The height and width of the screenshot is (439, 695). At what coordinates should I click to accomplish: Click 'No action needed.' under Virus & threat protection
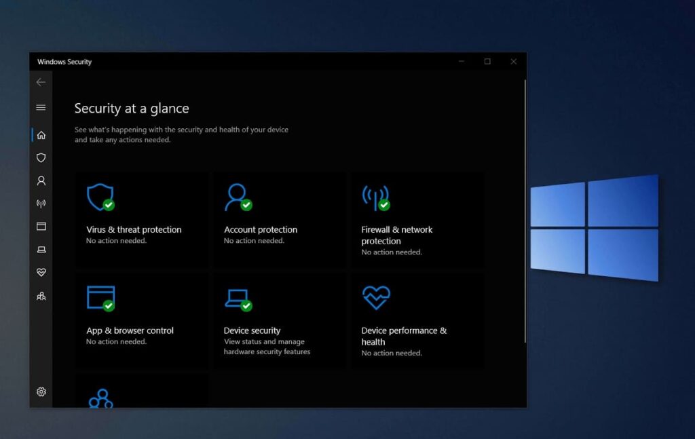click(116, 241)
